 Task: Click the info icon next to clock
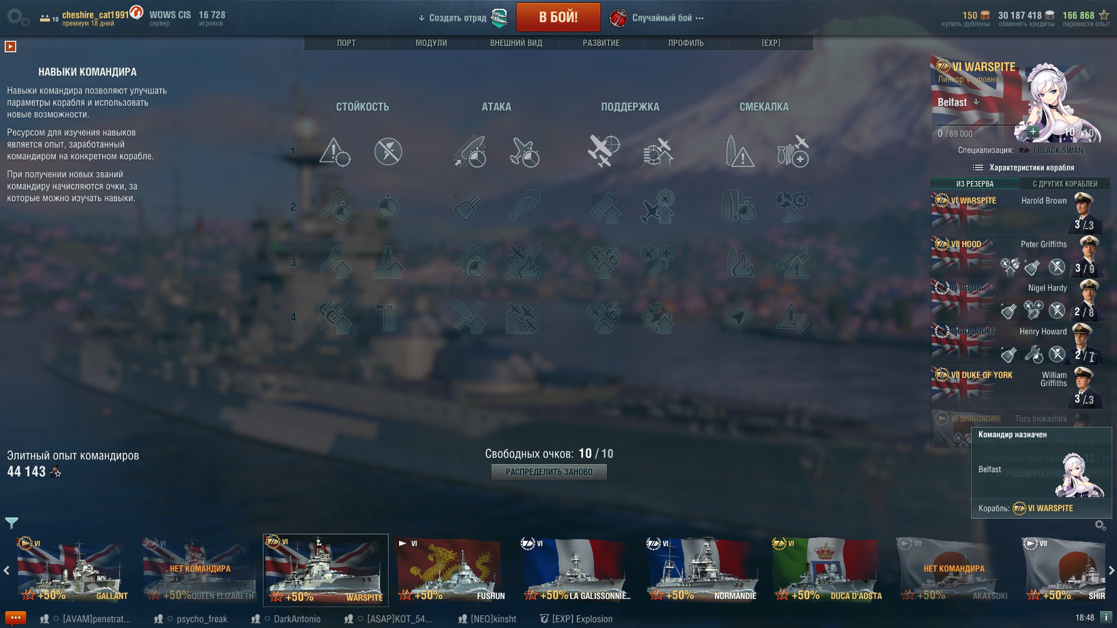[x=1106, y=618]
